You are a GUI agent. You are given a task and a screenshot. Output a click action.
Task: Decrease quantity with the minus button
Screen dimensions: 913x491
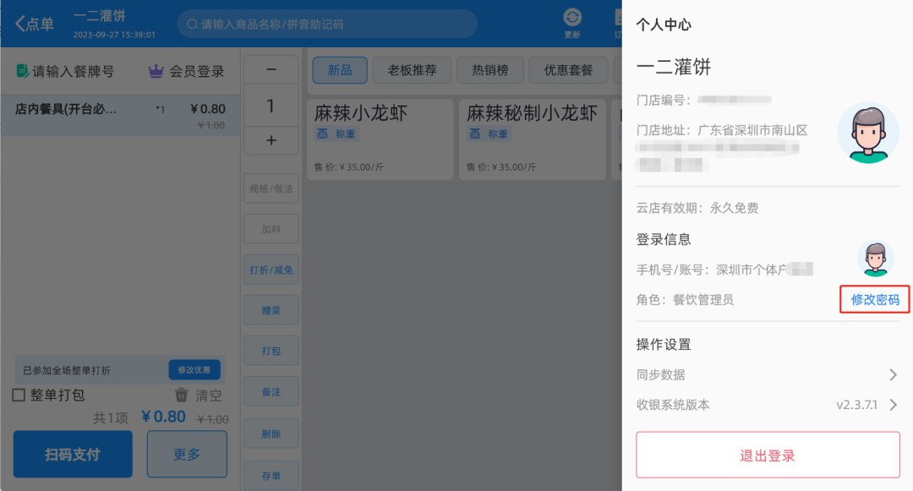(x=271, y=70)
